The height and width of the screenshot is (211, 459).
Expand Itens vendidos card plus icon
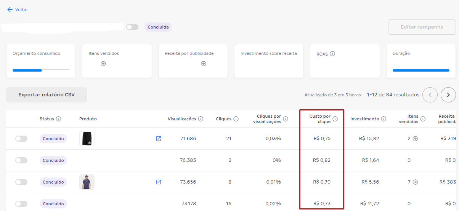pyautogui.click(x=103, y=64)
